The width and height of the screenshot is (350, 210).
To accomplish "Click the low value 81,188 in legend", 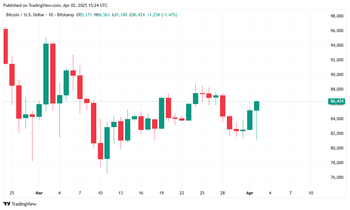I will [121, 15].
